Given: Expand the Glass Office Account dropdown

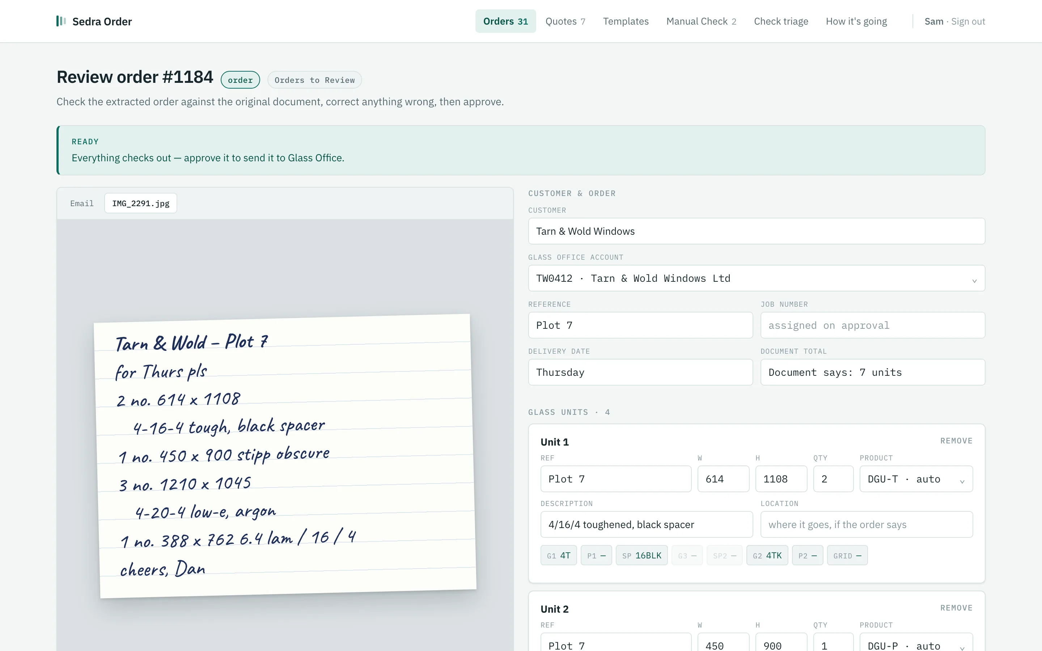Looking at the screenshot, I should point(757,278).
